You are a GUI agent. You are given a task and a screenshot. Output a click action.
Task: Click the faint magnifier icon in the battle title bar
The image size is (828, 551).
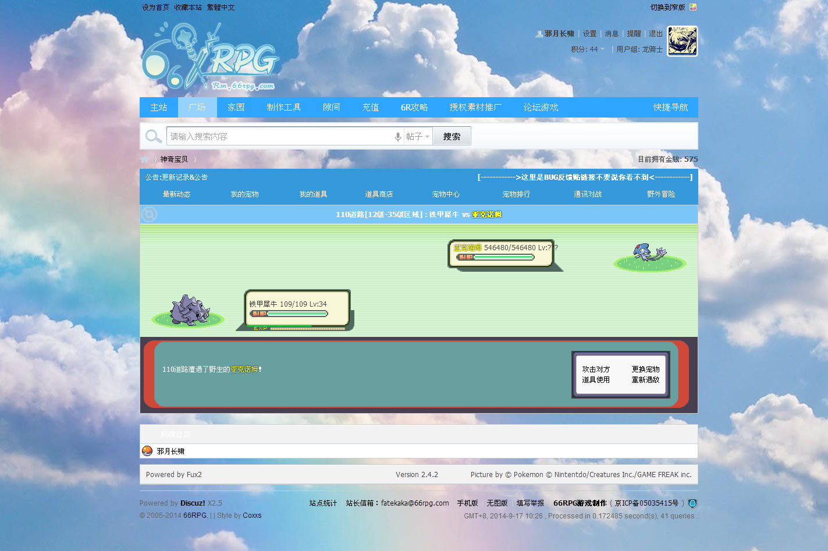(150, 215)
